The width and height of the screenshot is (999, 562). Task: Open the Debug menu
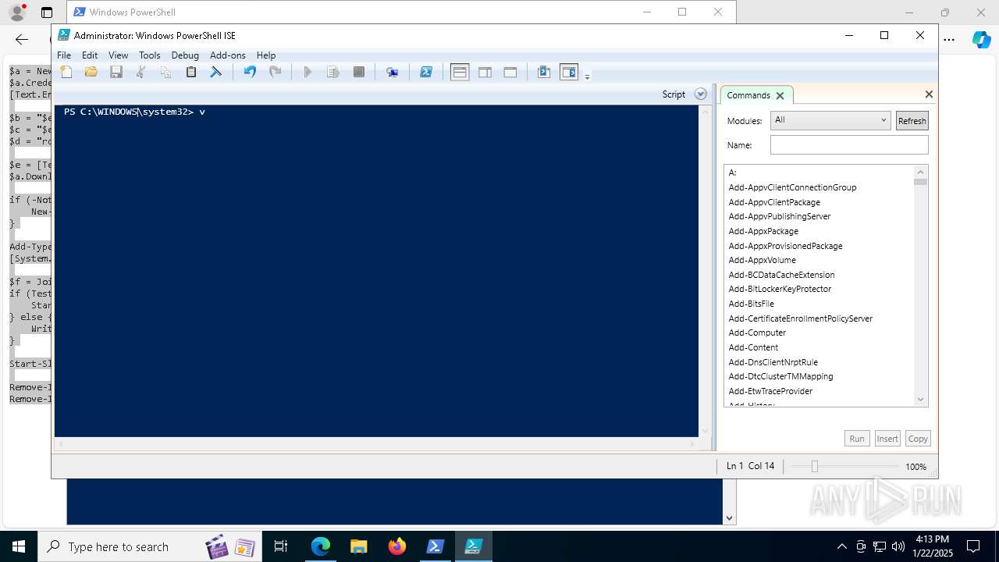click(185, 55)
